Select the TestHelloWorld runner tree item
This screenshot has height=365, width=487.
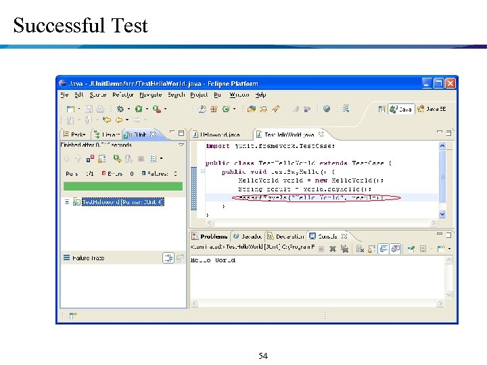click(x=122, y=202)
